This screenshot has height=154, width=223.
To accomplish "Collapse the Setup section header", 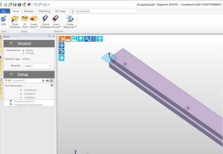I will coord(6,74).
